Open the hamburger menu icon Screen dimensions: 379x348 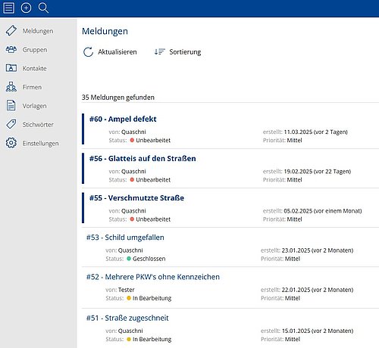coord(8,8)
